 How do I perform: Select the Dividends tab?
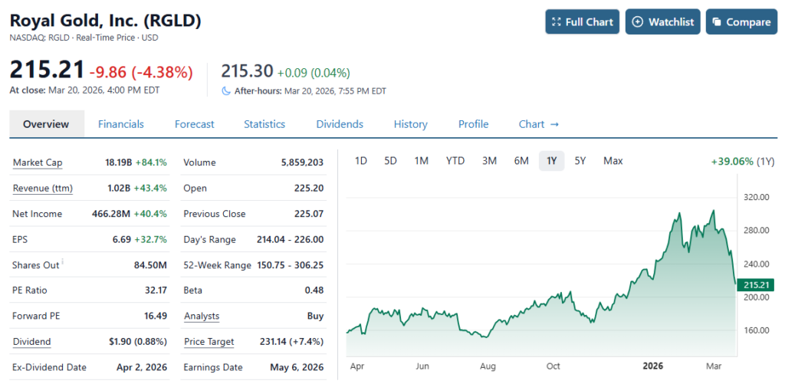click(x=340, y=124)
